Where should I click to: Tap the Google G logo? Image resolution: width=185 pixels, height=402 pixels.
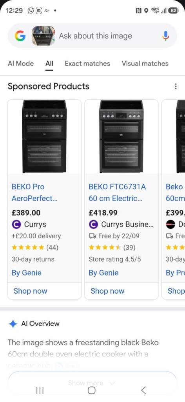pos(20,36)
